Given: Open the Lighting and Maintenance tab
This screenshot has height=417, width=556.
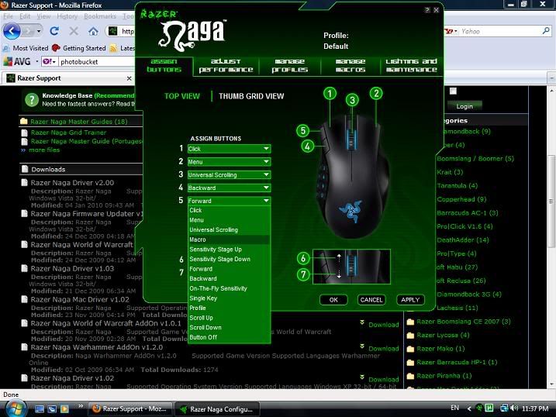Looking at the screenshot, I should point(412,66).
